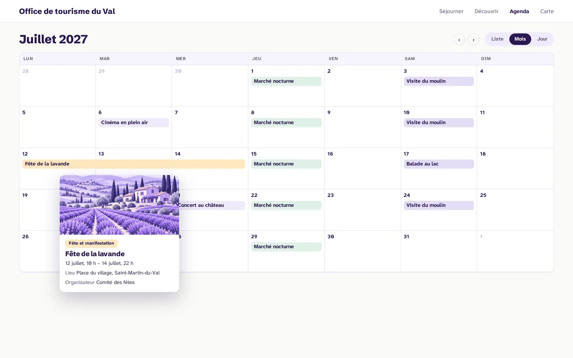This screenshot has height=358, width=573.
Task: Open the Agenda menu item
Action: (519, 11)
